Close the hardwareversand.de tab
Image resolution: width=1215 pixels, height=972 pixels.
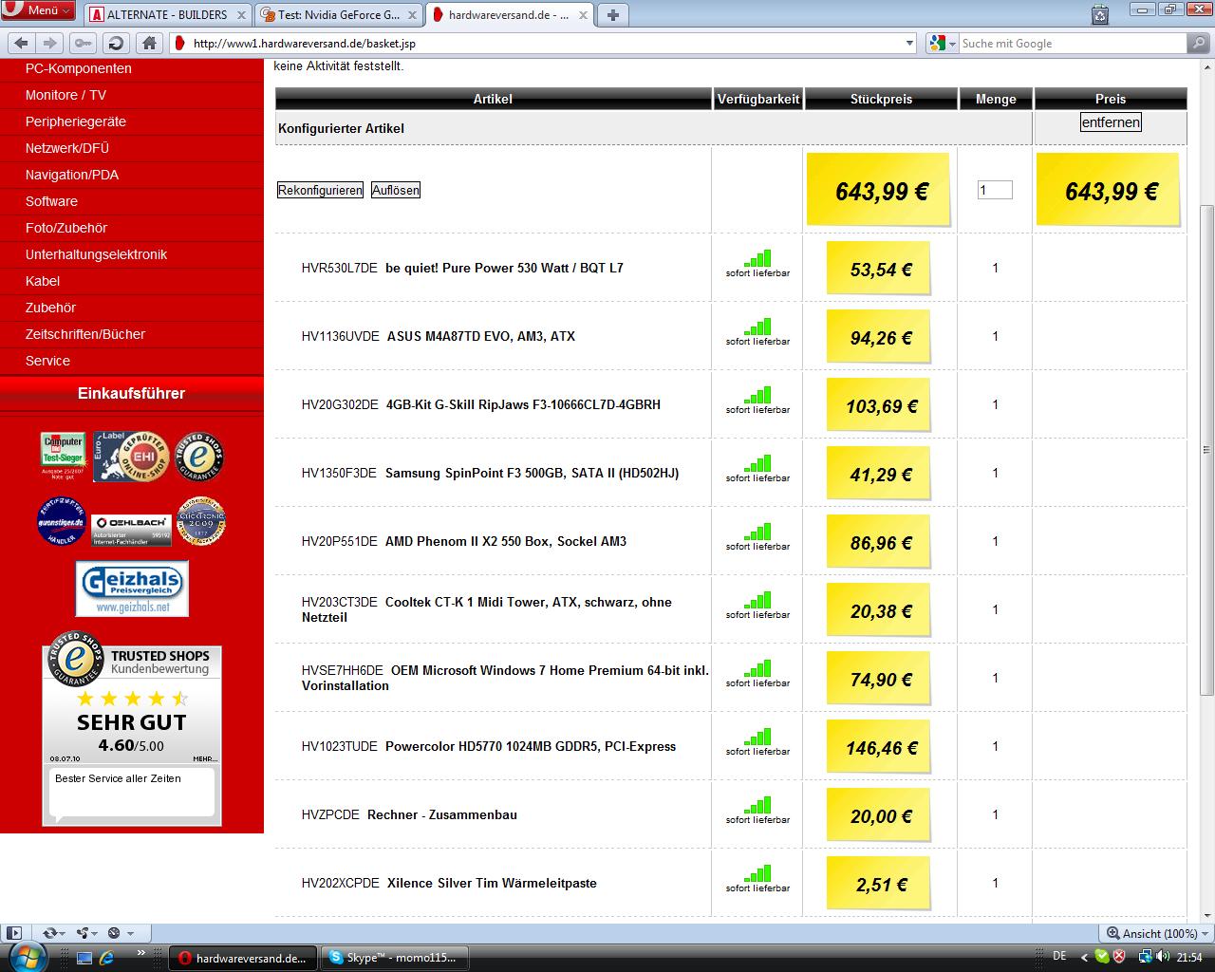(585, 15)
